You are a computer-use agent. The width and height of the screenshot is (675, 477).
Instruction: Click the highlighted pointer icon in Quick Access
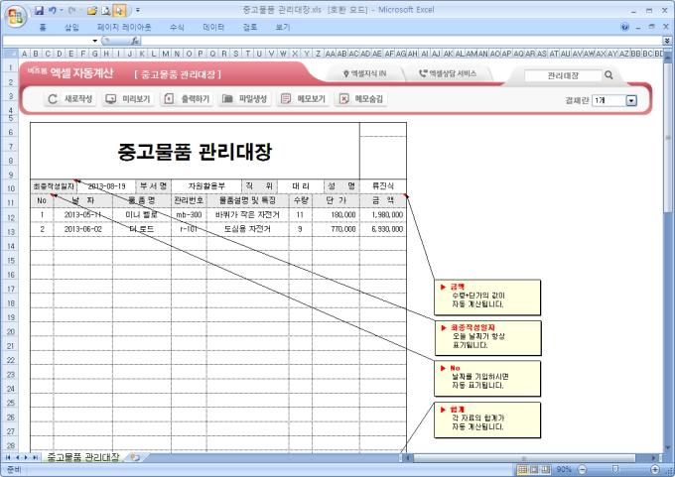pyautogui.click(x=119, y=11)
